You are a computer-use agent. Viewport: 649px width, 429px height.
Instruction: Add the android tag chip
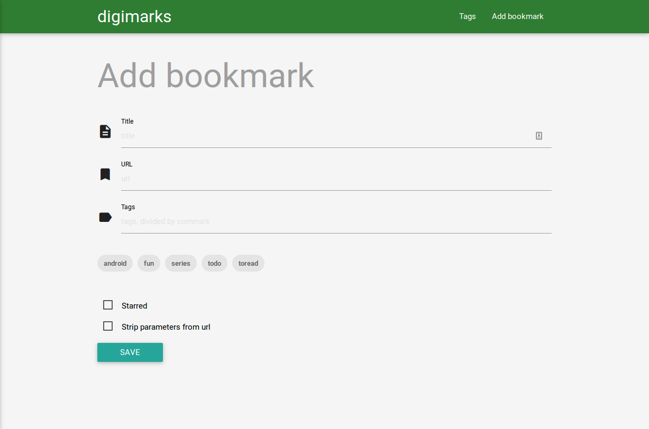115,263
